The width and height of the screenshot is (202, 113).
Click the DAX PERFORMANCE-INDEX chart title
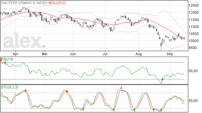[x=24, y=3]
